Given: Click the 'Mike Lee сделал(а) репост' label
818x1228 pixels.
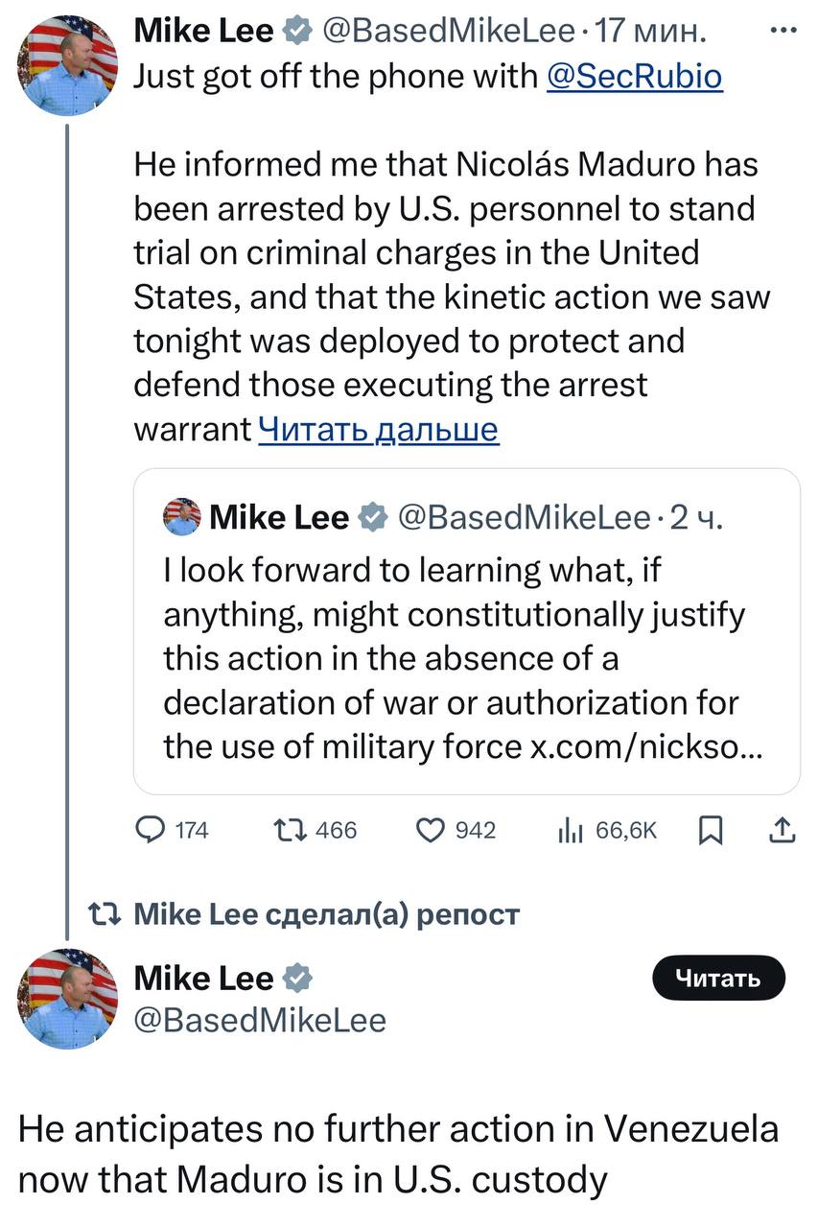Looking at the screenshot, I should 324,913.
